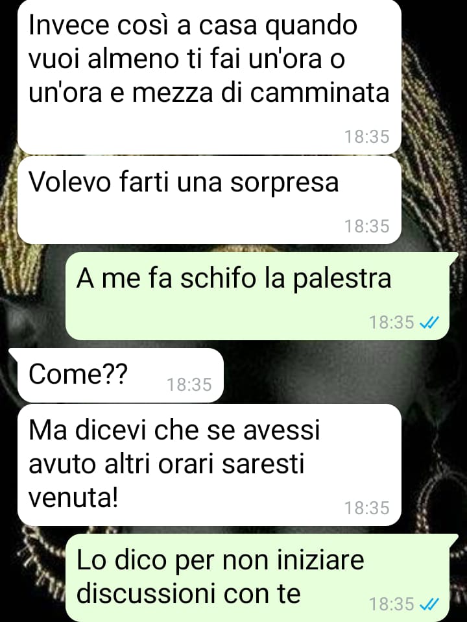467x622 pixels.
Task: Select the 'Volevo farti una sorpresa' message
Action: (x=210, y=201)
